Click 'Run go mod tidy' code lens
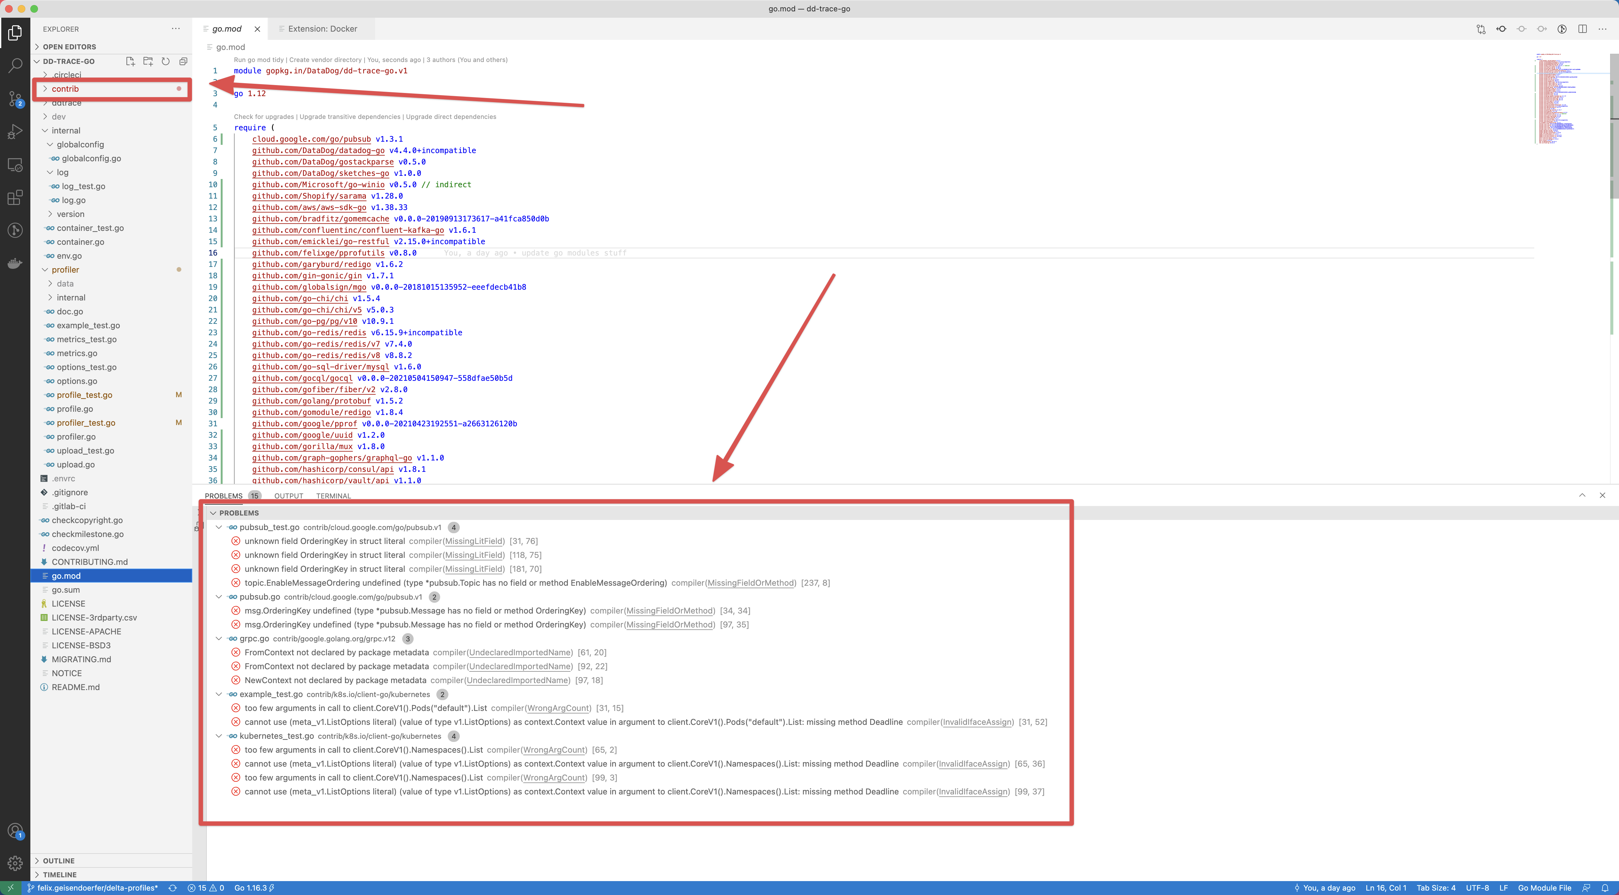The image size is (1619, 895). pos(258,60)
